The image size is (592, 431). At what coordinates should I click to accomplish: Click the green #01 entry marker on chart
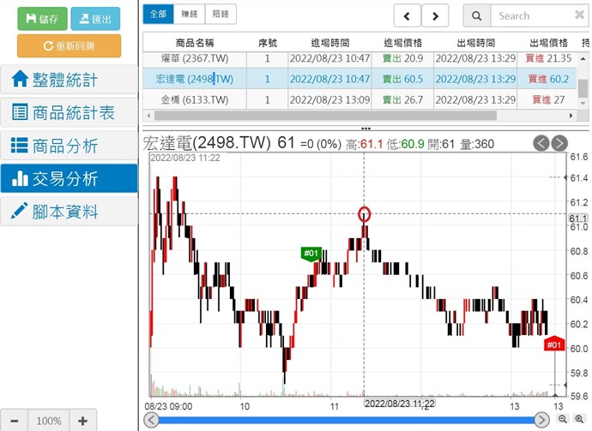click(311, 253)
